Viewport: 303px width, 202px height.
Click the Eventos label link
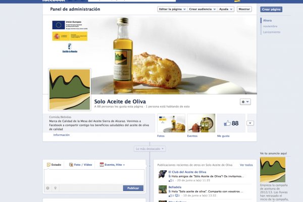(192, 136)
